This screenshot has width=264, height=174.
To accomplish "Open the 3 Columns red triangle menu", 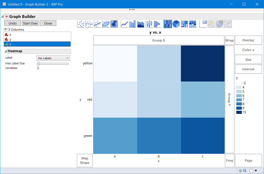I will coord(6,29).
